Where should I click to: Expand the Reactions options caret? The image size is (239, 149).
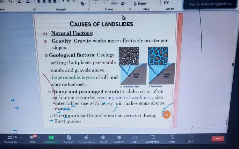coord(124,137)
